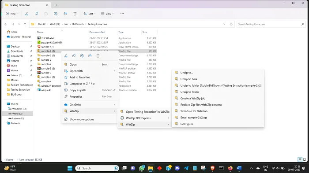The height and width of the screenshot is (173, 309).
Task: Choose Replace Zip files with Zip content
Action: click(218, 105)
